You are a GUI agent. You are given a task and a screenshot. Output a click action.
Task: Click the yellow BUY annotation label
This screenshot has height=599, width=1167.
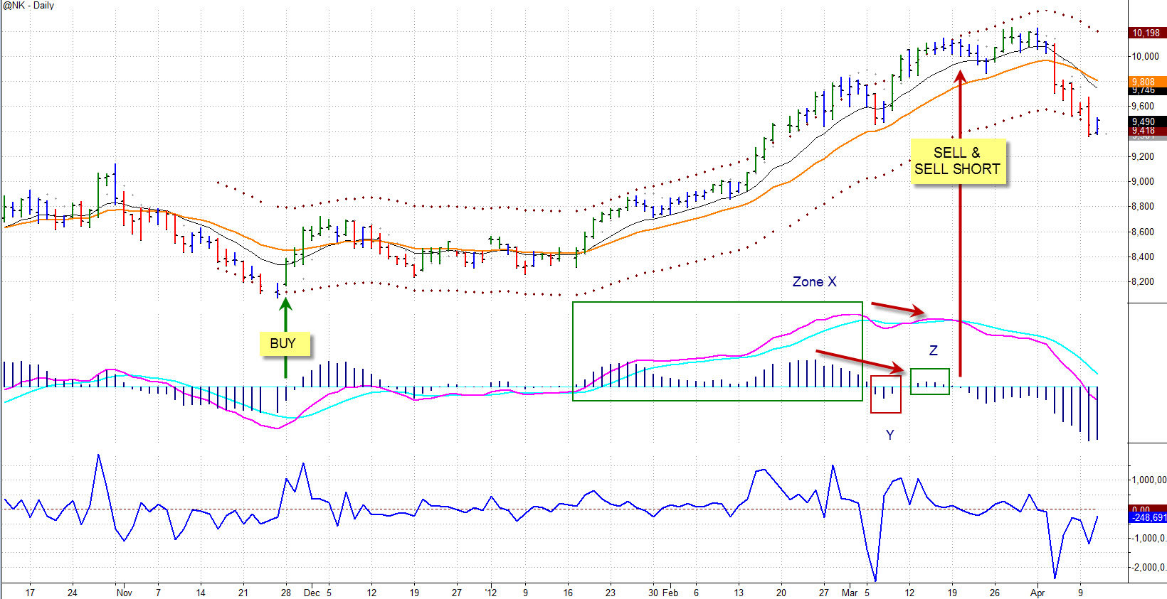pyautogui.click(x=282, y=344)
